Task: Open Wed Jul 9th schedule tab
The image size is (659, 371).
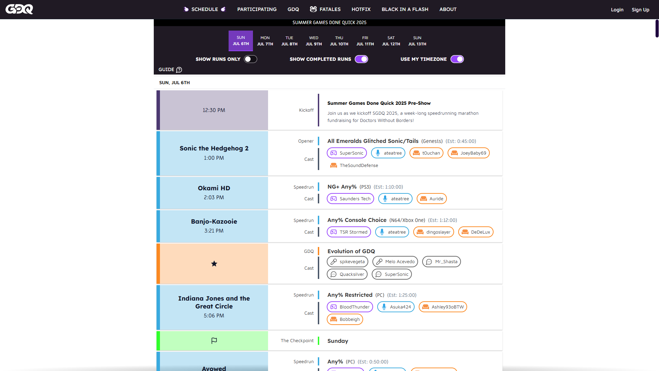Action: point(314,41)
